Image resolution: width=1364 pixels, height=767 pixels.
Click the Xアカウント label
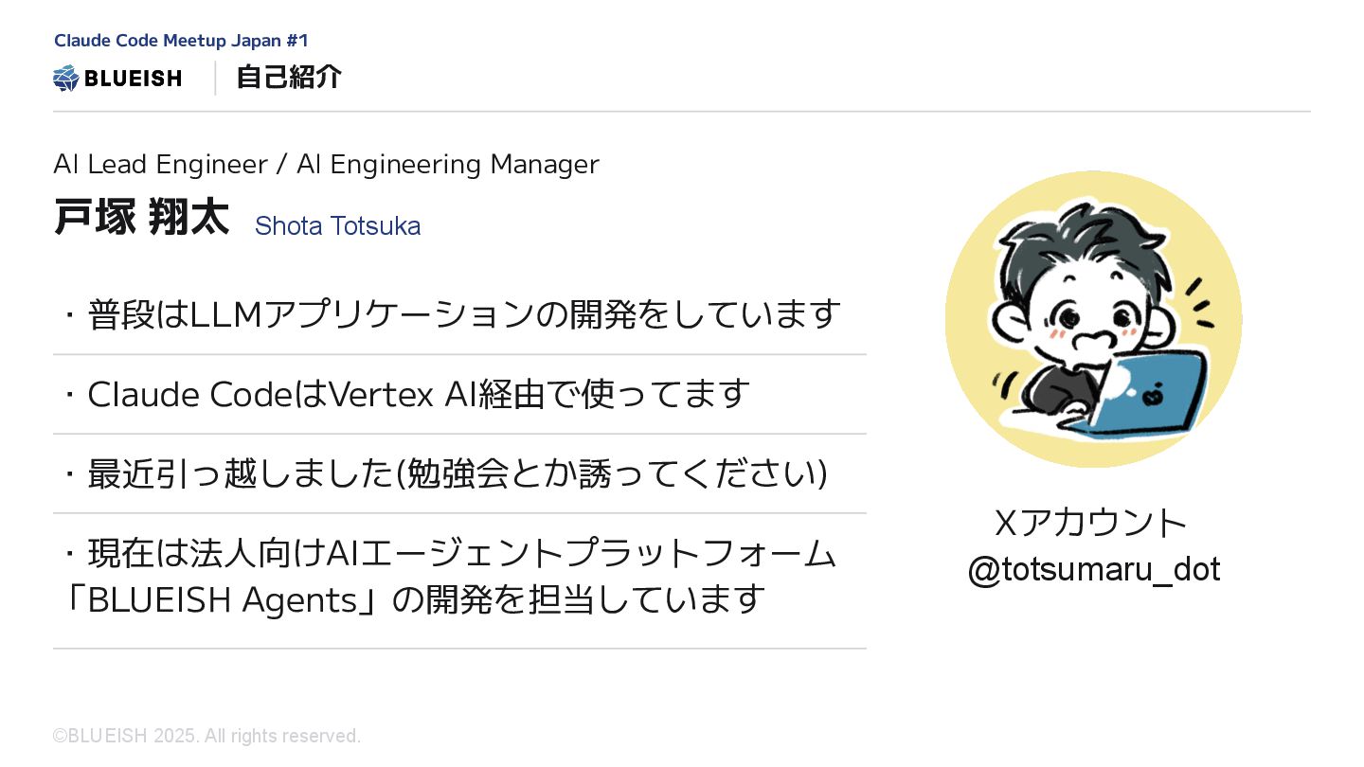click(1090, 523)
